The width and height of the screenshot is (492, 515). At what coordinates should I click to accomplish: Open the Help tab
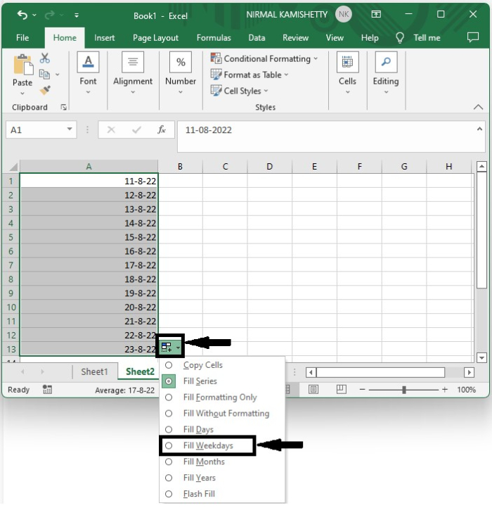(370, 38)
